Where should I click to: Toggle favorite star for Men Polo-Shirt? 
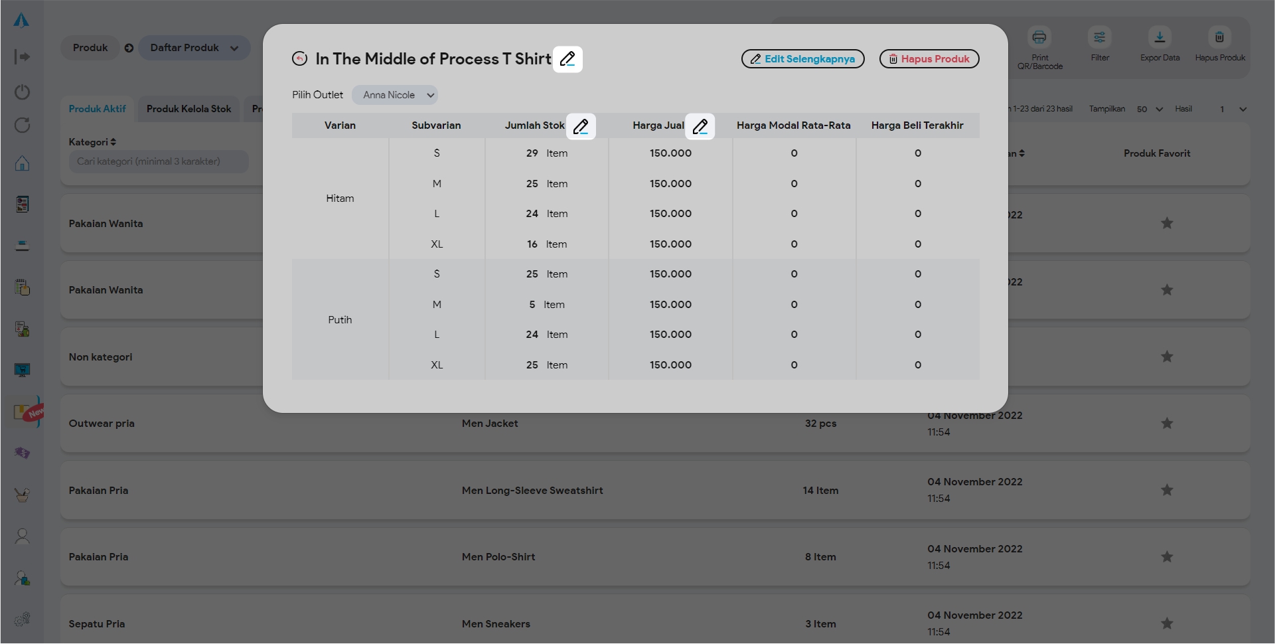pyautogui.click(x=1167, y=557)
